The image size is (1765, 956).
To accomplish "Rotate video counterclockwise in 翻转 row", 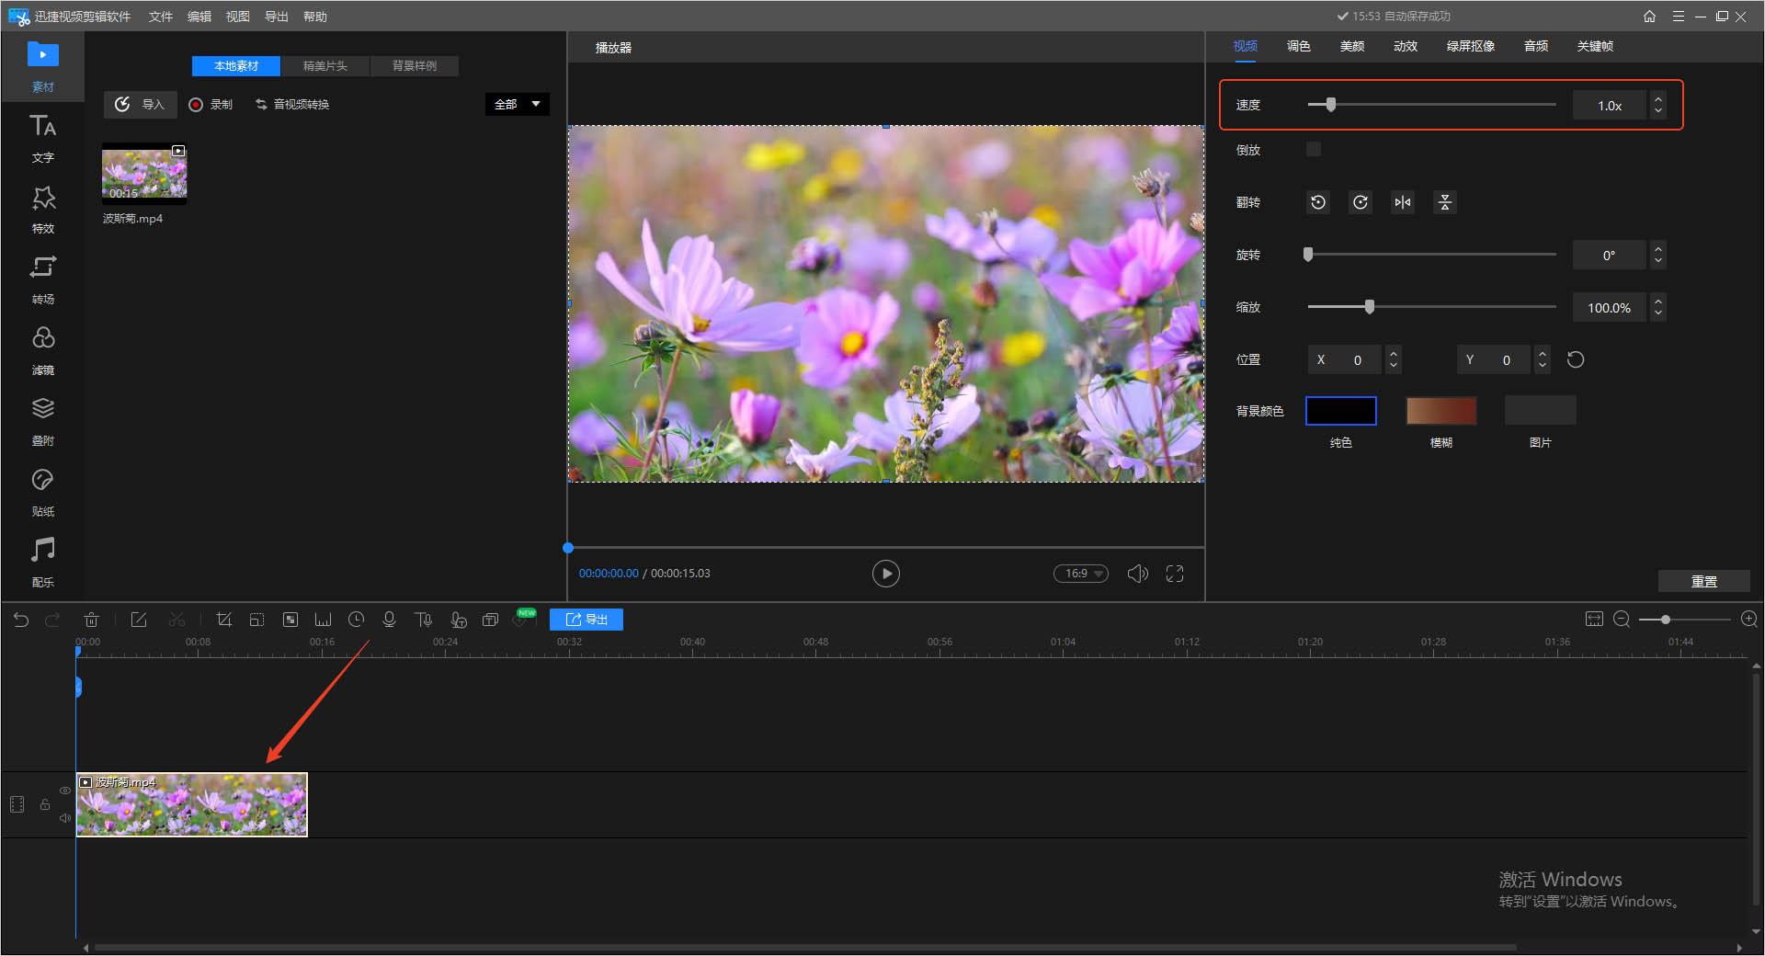I will (1318, 202).
